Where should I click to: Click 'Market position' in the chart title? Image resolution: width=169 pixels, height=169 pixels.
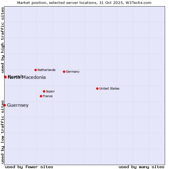[30, 3]
